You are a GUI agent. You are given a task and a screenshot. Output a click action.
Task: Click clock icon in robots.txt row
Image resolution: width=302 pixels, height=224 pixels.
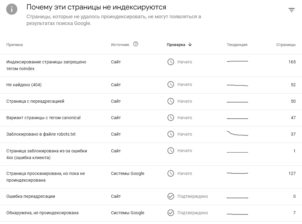pos(171,134)
